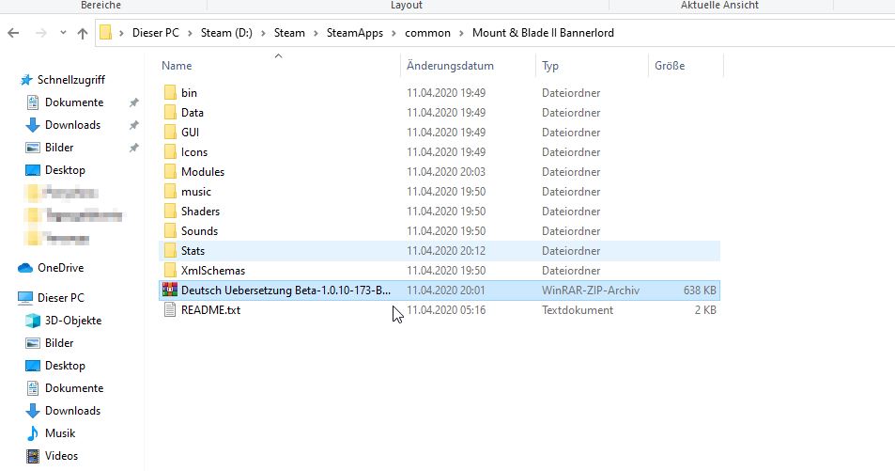
Task: Navigate to Steam breadcrumb folder
Action: click(289, 33)
